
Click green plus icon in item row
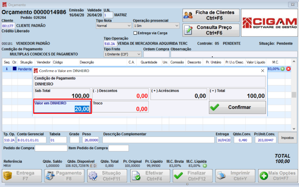(283, 69)
